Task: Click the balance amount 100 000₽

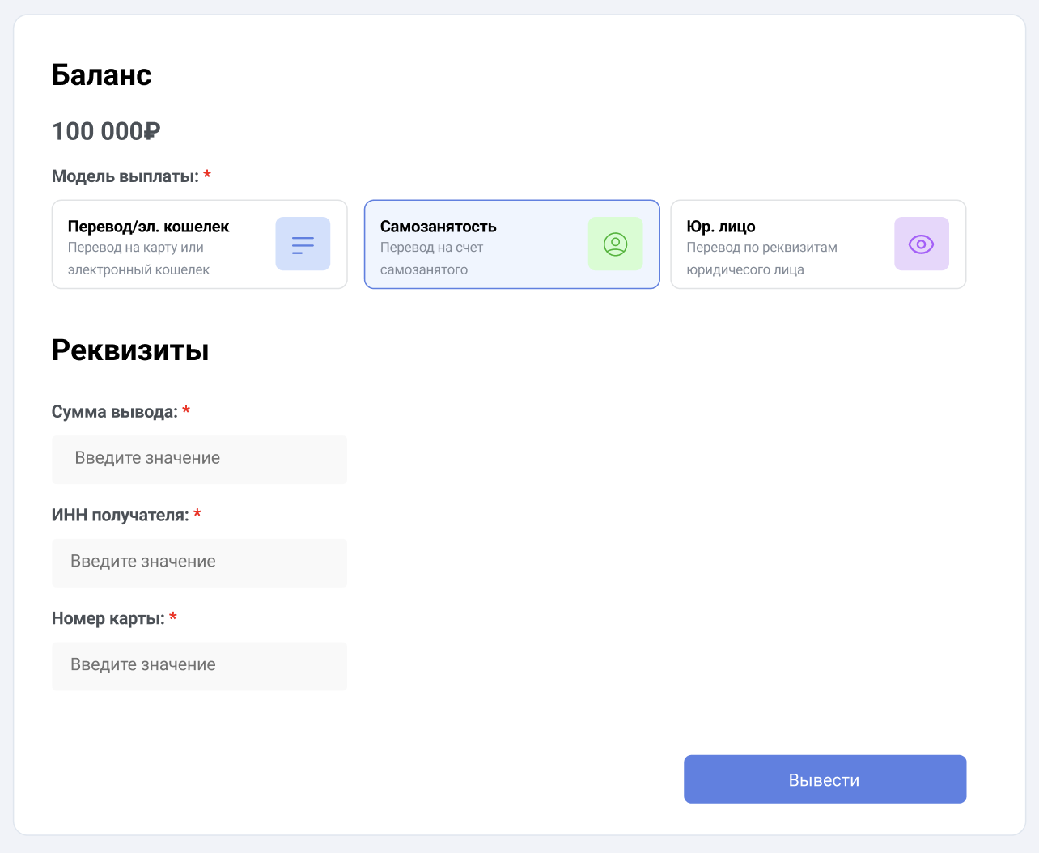Action: click(106, 131)
